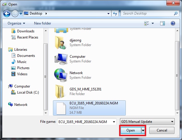
Task: Click the navigation pane scrollbar thumb
Action: click(46, 77)
